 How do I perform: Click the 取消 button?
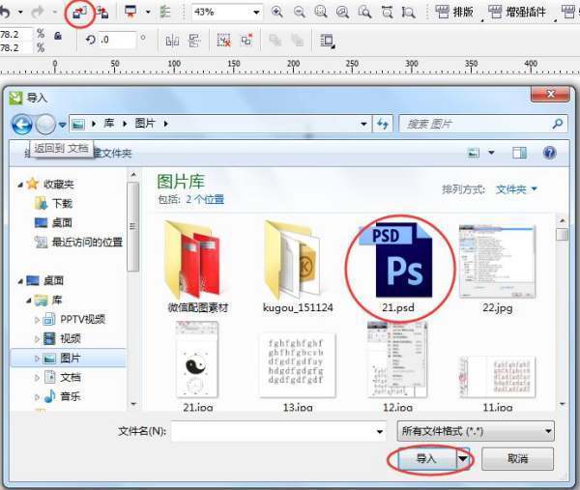517,459
